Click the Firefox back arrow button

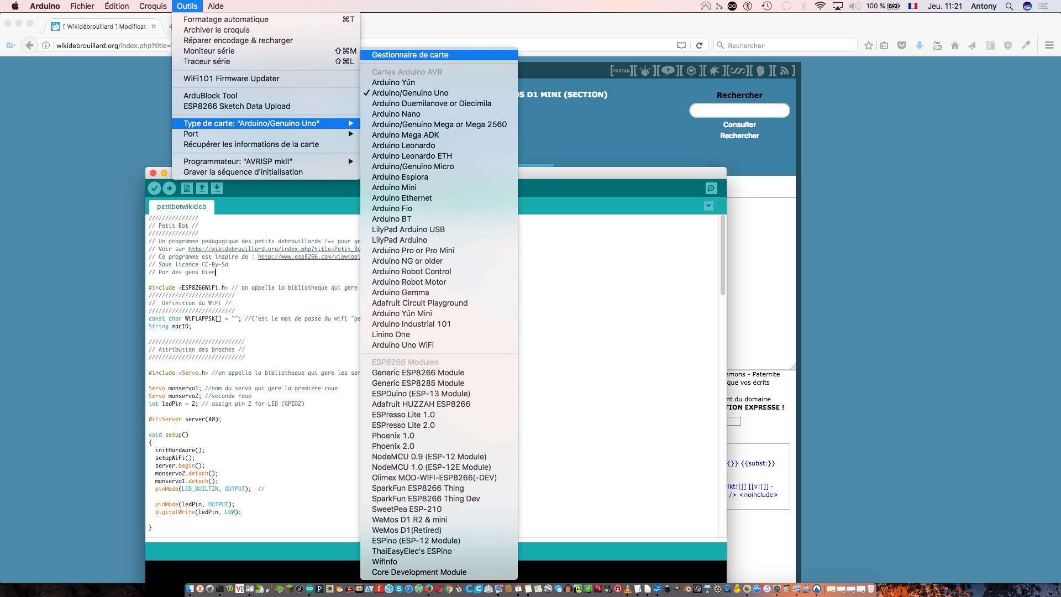pyautogui.click(x=29, y=45)
